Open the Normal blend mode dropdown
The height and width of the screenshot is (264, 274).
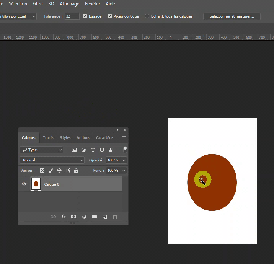[52, 160]
